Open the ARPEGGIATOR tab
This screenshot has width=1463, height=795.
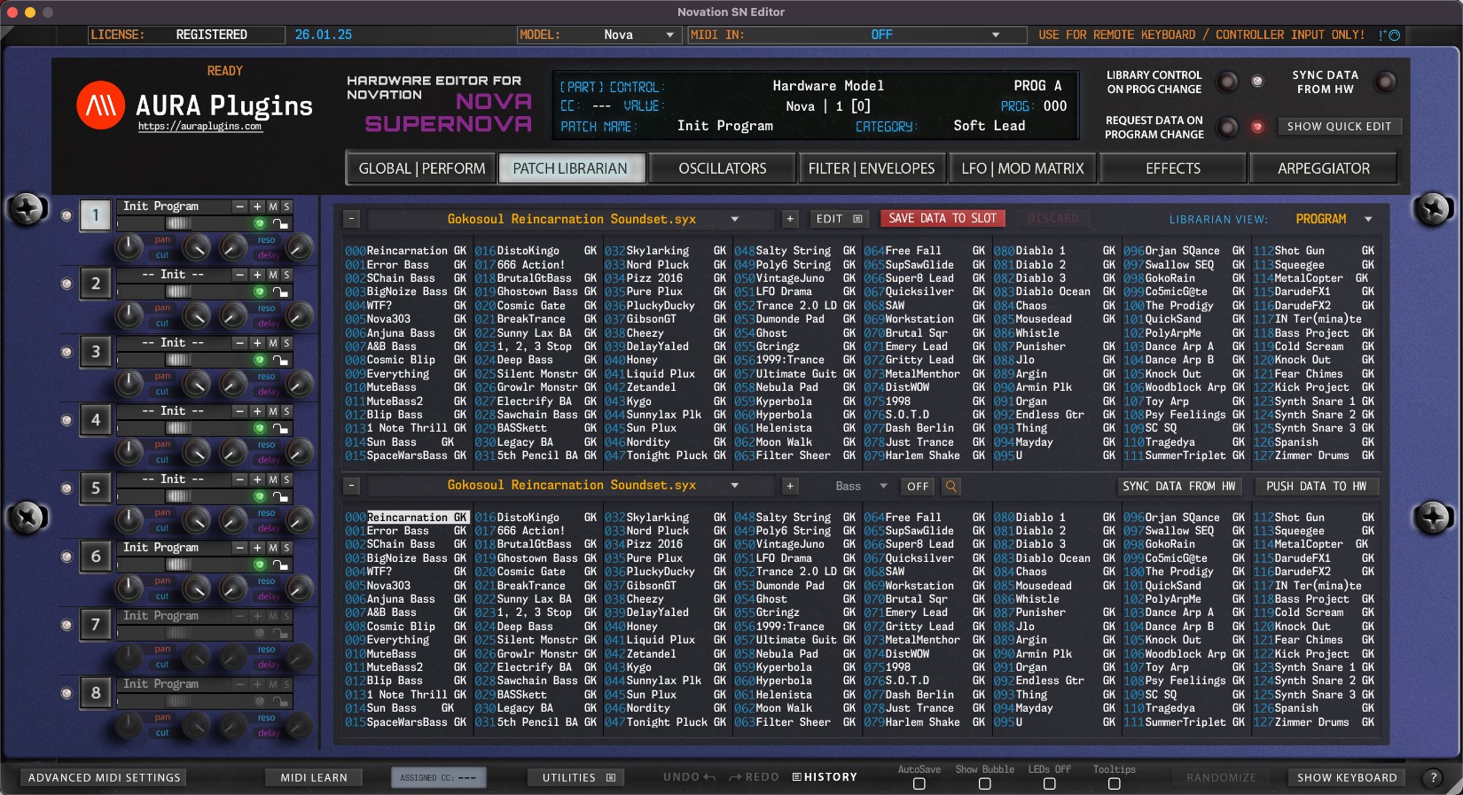pyautogui.click(x=1323, y=168)
